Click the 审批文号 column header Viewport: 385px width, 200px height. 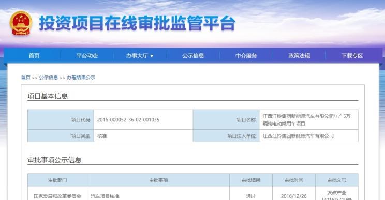tap(337, 180)
